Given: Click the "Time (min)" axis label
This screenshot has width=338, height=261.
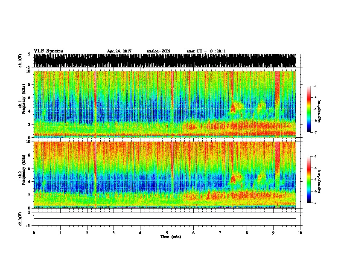Looking at the screenshot, I should tap(171, 237).
